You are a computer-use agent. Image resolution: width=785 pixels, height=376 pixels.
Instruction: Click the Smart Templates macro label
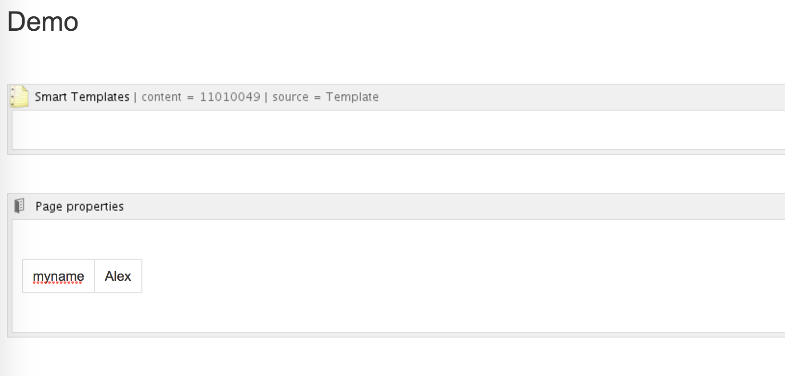[82, 97]
